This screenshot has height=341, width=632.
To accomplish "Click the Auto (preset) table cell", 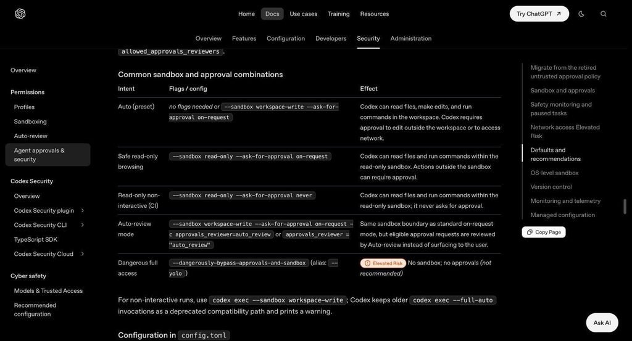I will [136, 106].
